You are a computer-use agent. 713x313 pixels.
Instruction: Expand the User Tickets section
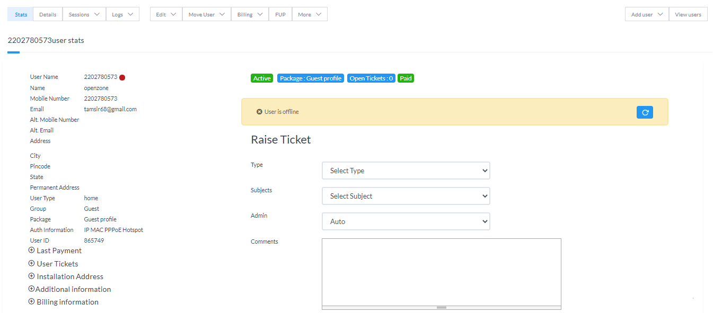[53, 263]
